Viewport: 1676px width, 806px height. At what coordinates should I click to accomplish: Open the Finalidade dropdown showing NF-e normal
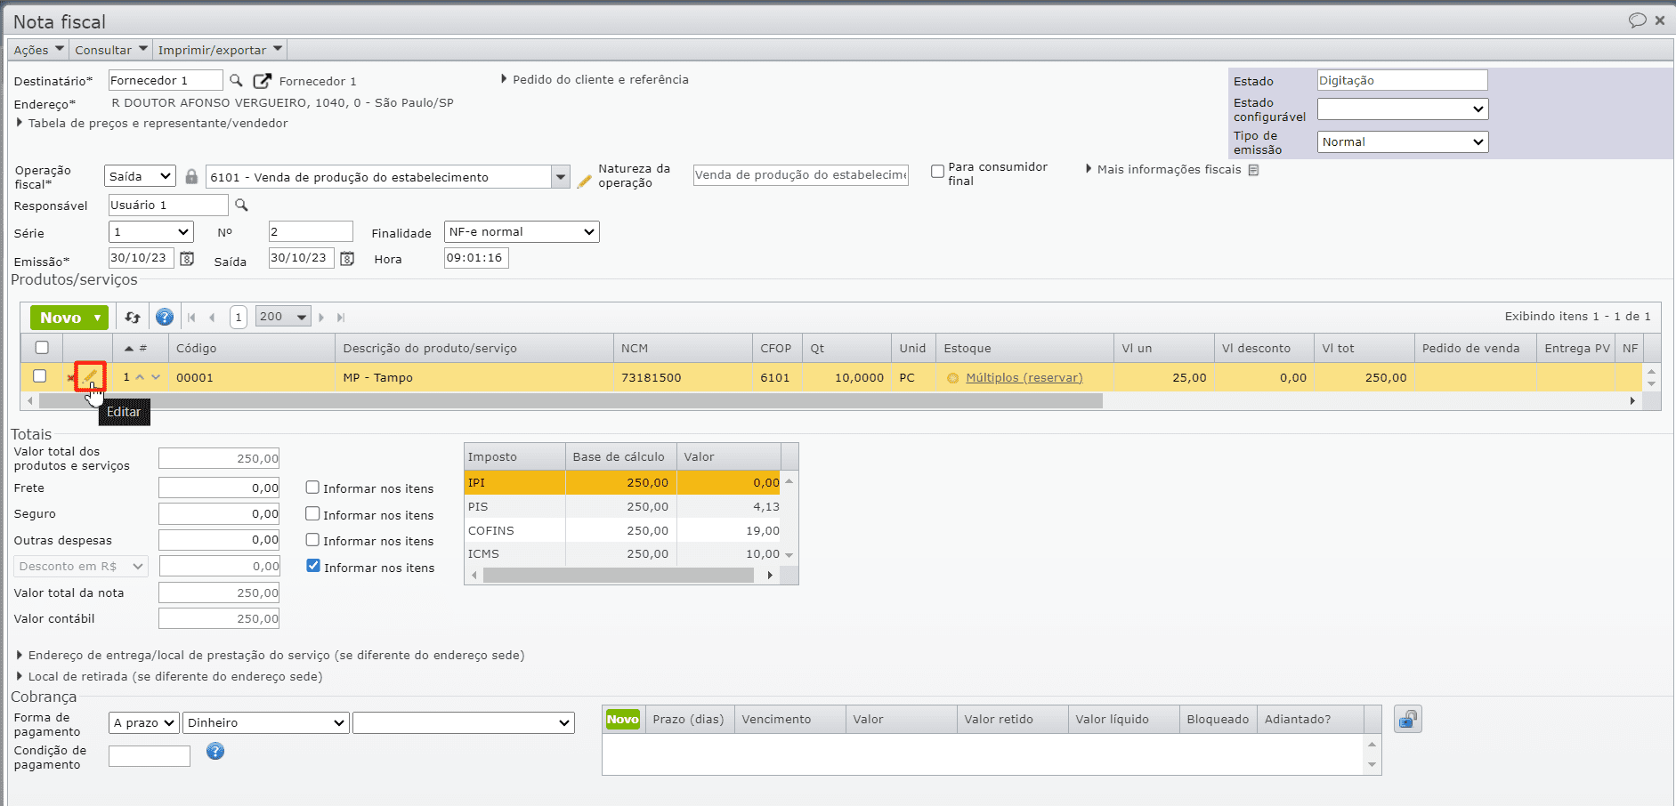click(521, 232)
